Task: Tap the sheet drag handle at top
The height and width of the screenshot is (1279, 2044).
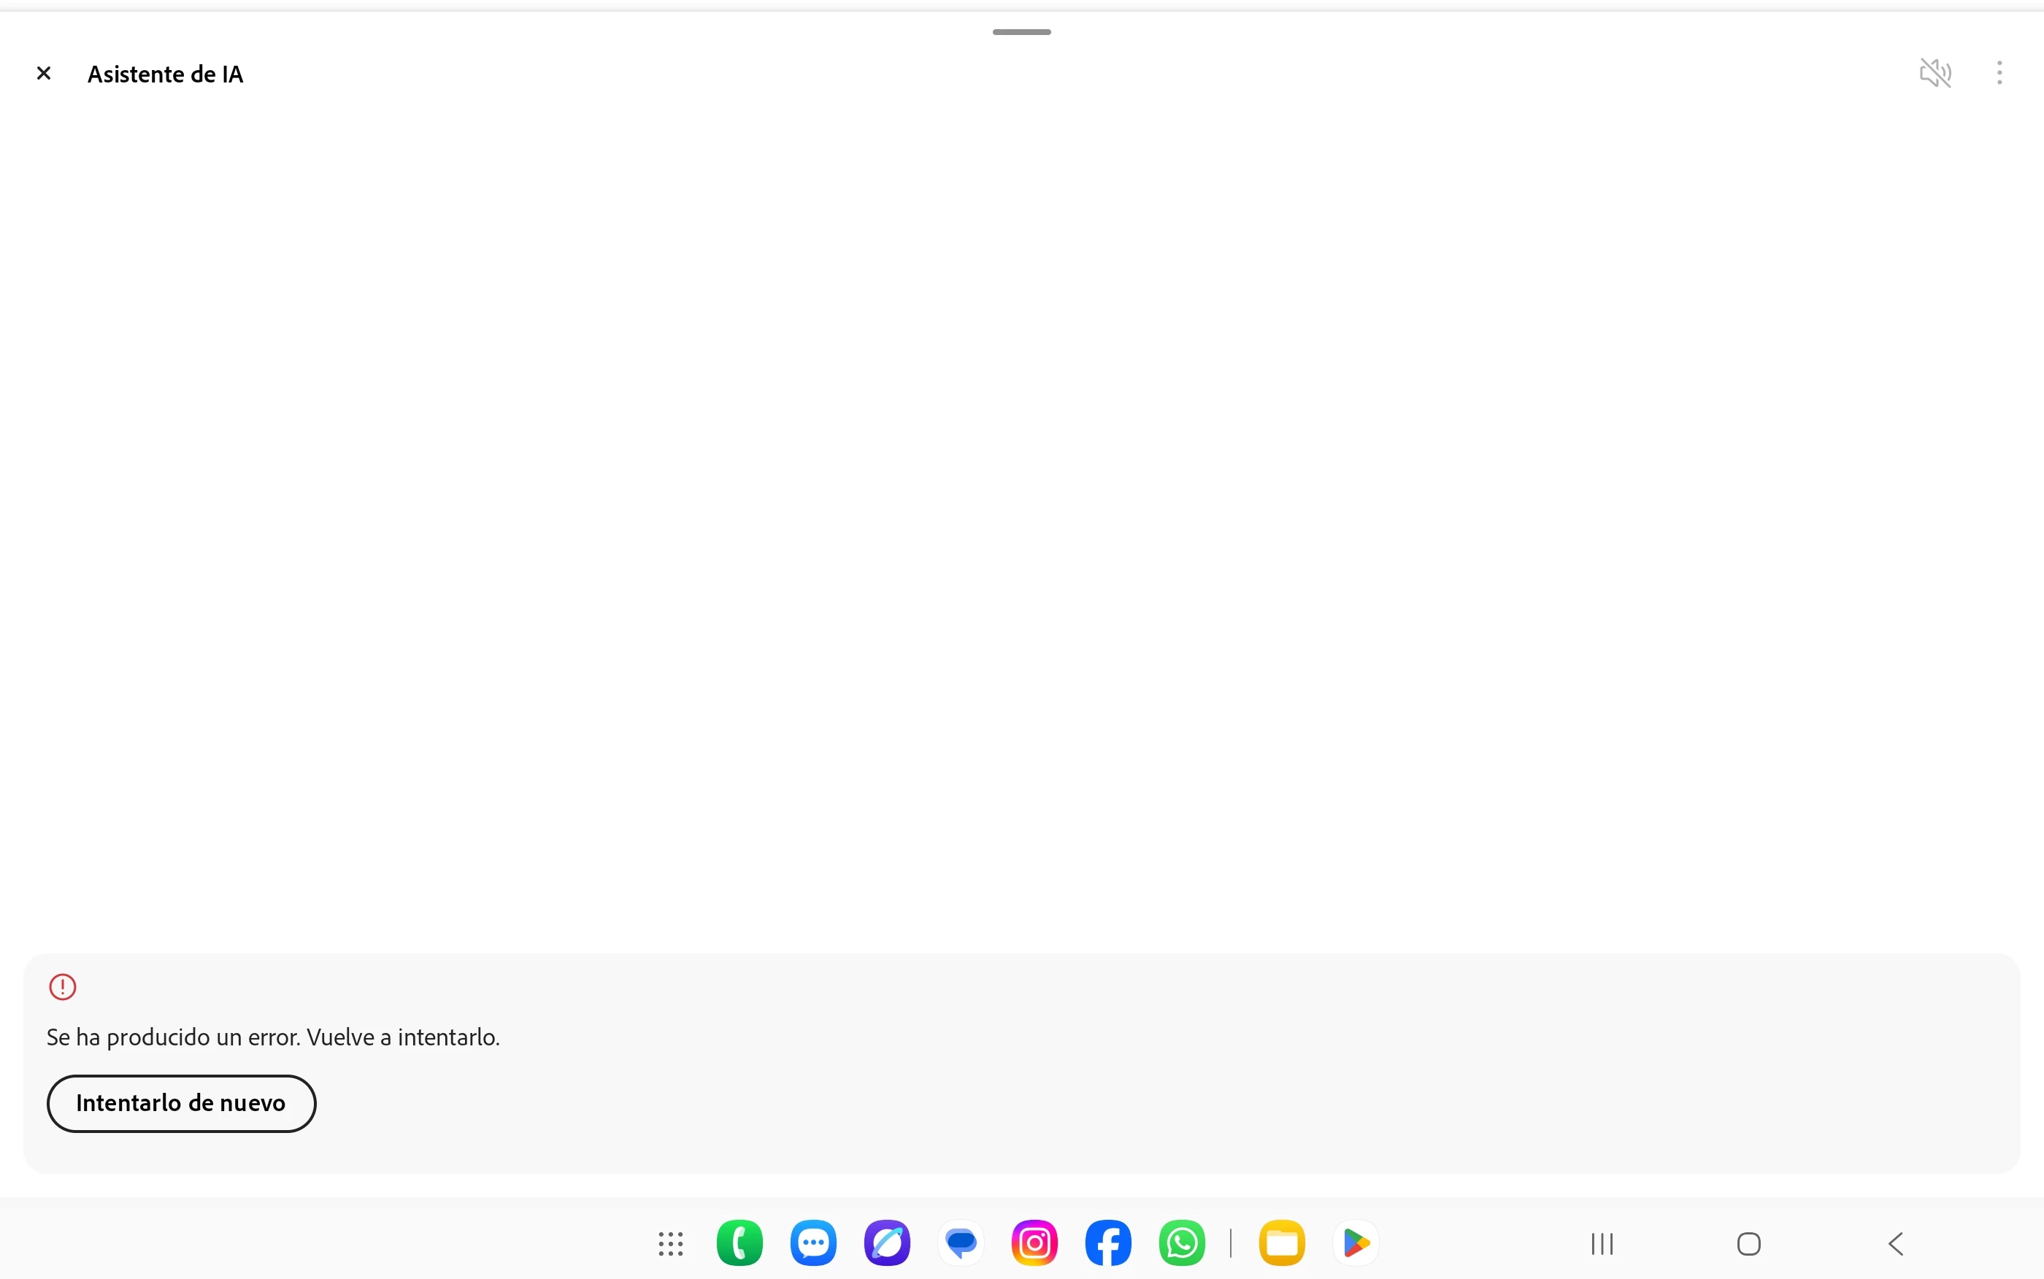Action: click(1021, 32)
